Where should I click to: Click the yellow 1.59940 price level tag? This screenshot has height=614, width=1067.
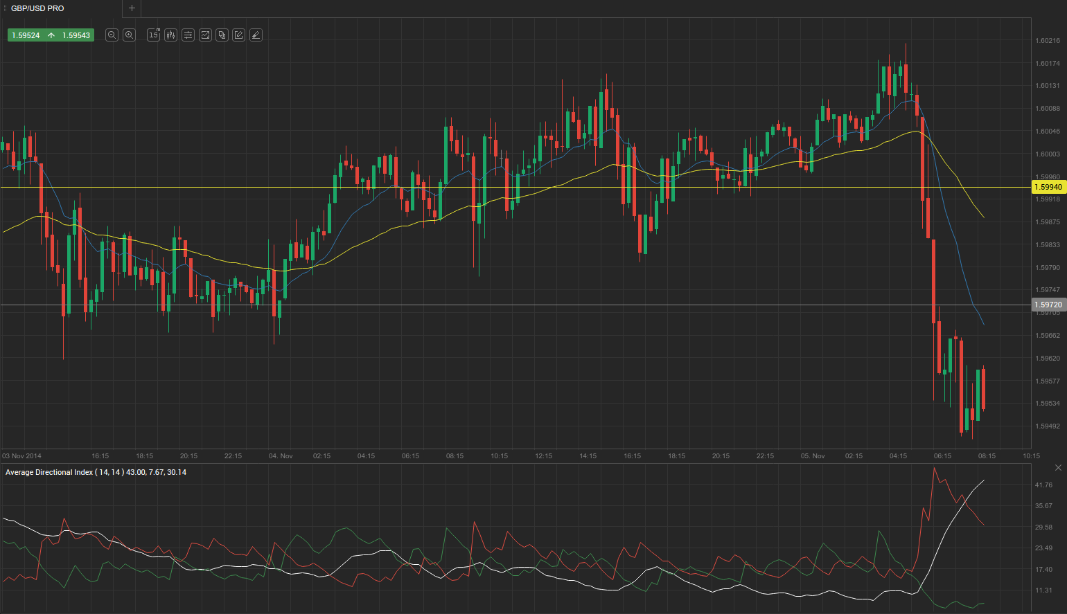tap(1048, 187)
